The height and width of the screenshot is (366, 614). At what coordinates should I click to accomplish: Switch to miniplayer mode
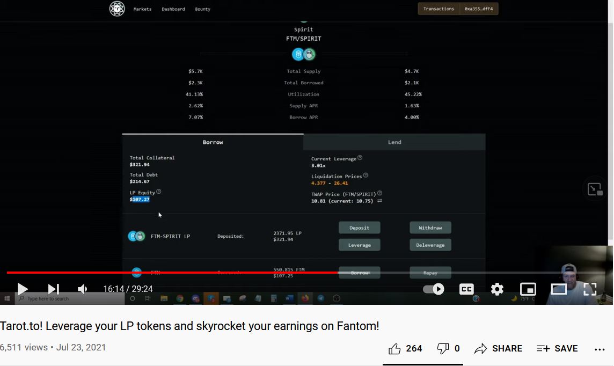(x=528, y=289)
